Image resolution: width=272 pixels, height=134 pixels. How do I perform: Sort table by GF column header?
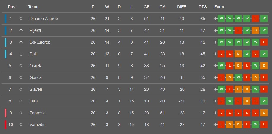click(146, 7)
